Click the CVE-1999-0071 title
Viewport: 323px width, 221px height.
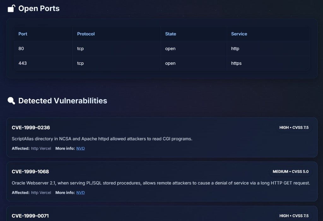(30, 216)
